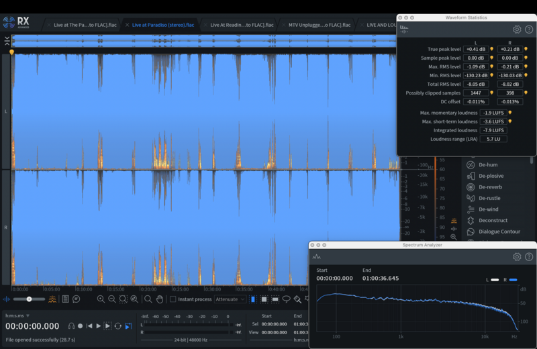Open the De-plosive module
This screenshot has width=537, height=349.
489,176
